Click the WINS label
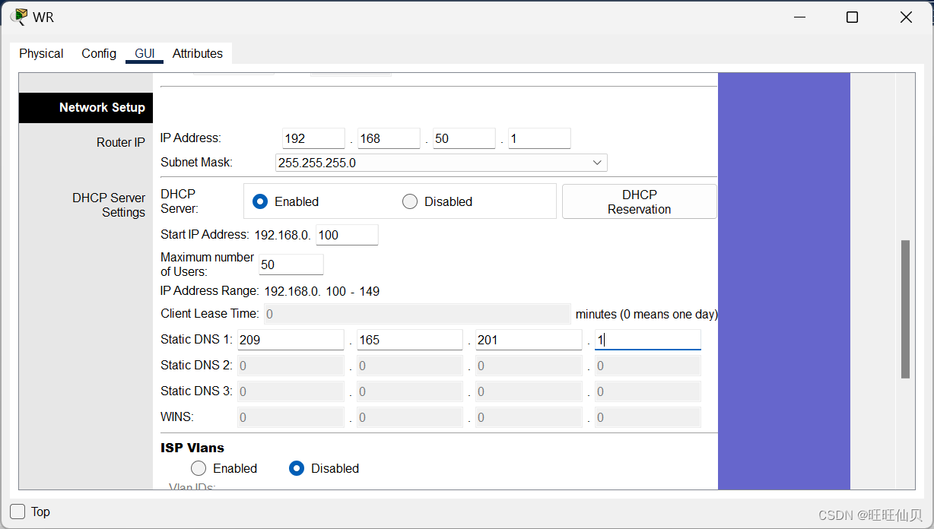The width and height of the screenshot is (934, 529). click(177, 417)
